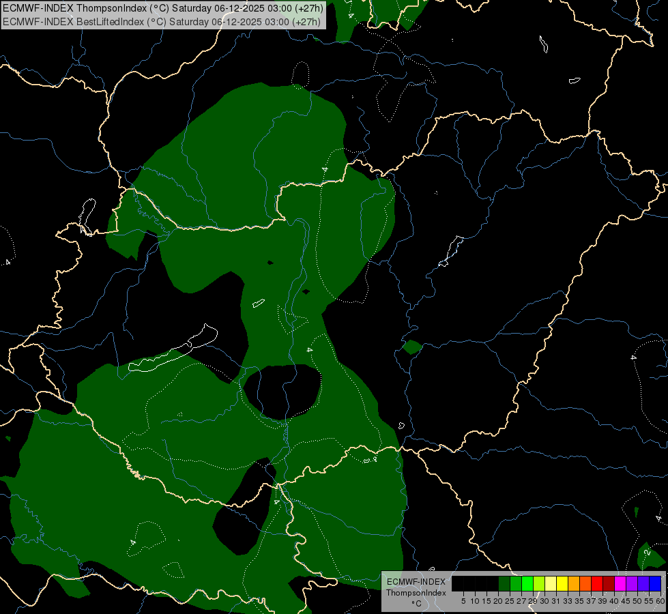Pick the pale yellow 30-31 legend swatch
The image size is (668, 614).
coord(551,583)
